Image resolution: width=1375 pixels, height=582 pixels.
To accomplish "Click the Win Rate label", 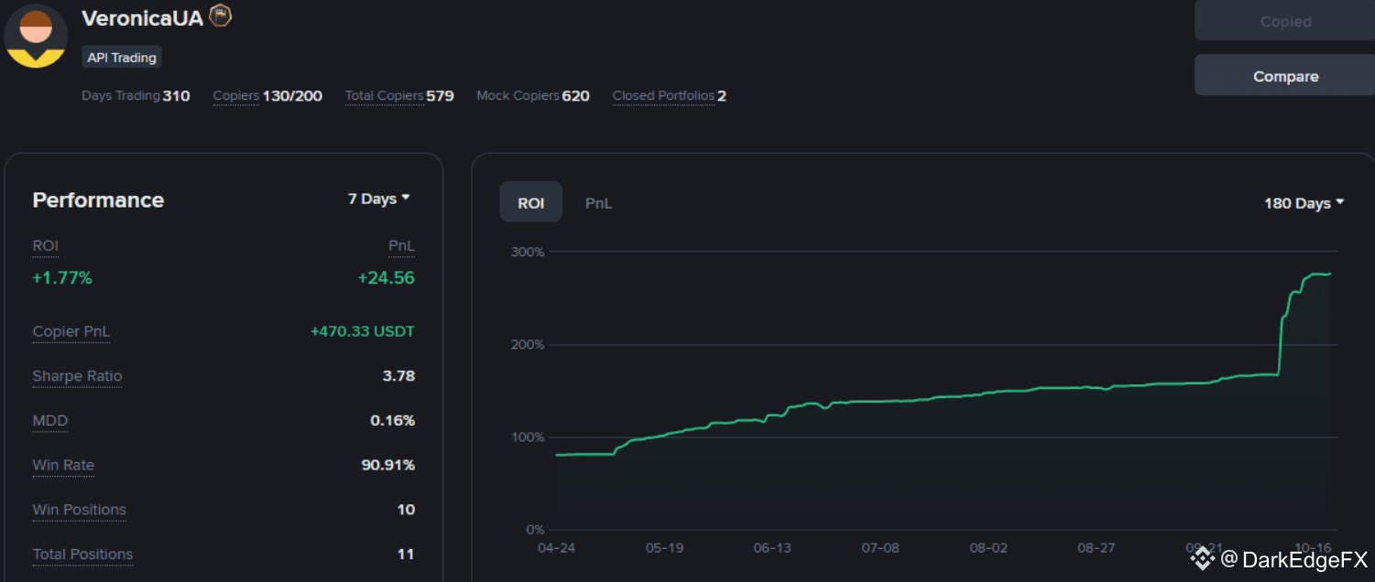I will (63, 465).
